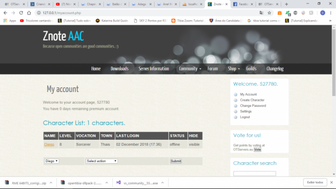Open the SKY 2 Pontos bookmark
The image size is (336, 189).
click(x=150, y=21)
